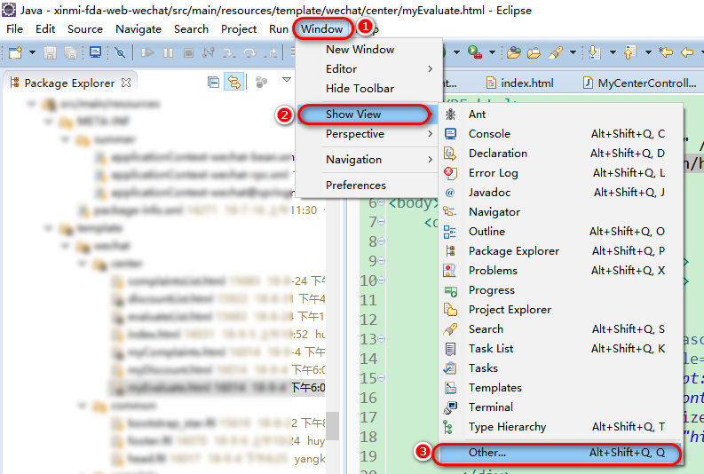This screenshot has width=704, height=474.
Task: Click the folder icon with purple and green spheres
Action: 514,53
